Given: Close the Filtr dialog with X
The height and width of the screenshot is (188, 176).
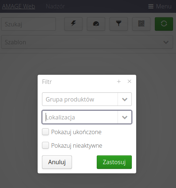Looking at the screenshot, I should (129, 81).
